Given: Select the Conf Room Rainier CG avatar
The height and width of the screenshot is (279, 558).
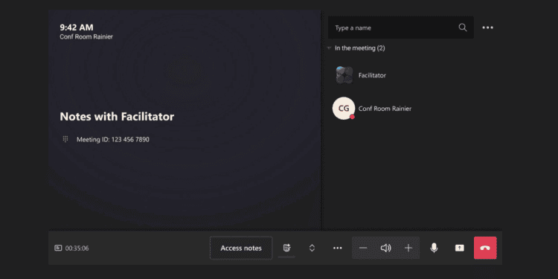Looking at the screenshot, I should pos(344,108).
